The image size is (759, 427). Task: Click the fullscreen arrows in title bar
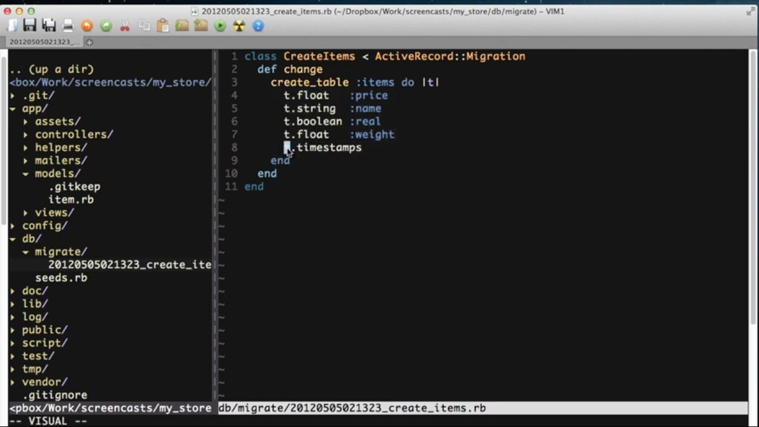coord(750,11)
